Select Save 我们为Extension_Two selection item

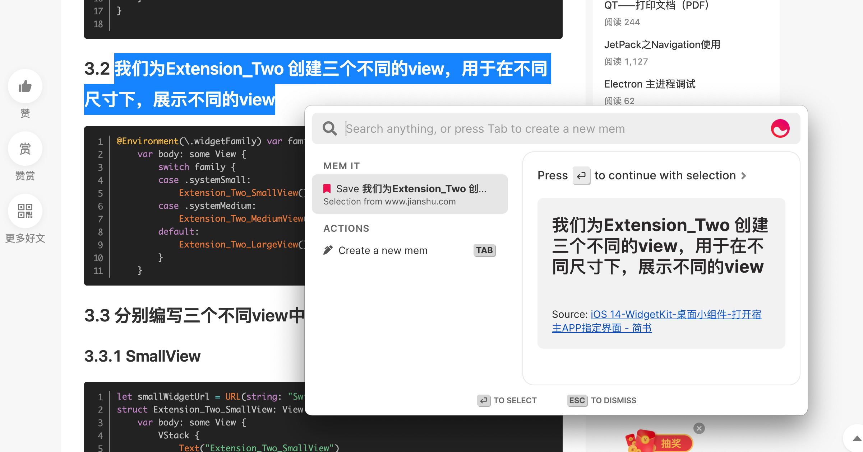tap(410, 194)
